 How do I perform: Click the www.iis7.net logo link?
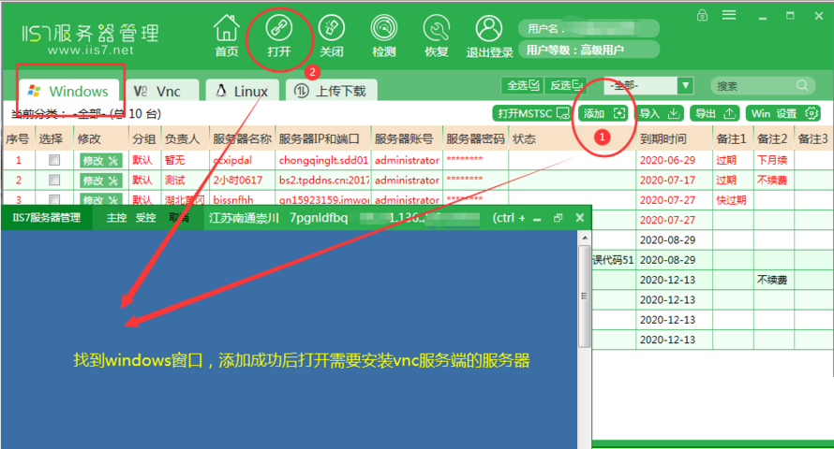pyautogui.click(x=90, y=51)
